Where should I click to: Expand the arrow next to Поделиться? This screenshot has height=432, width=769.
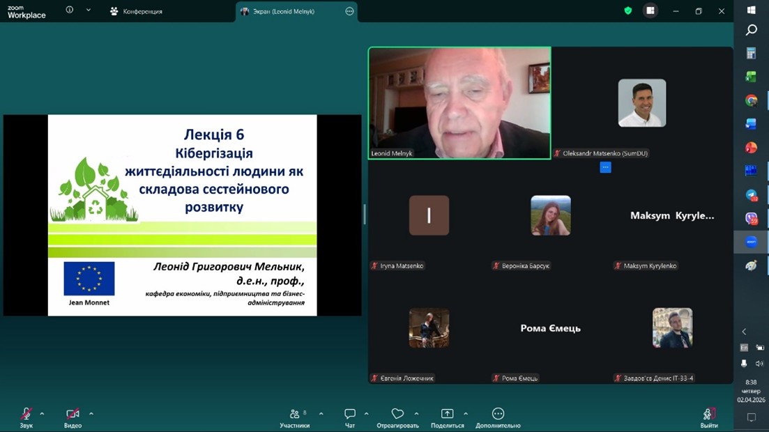tap(466, 414)
